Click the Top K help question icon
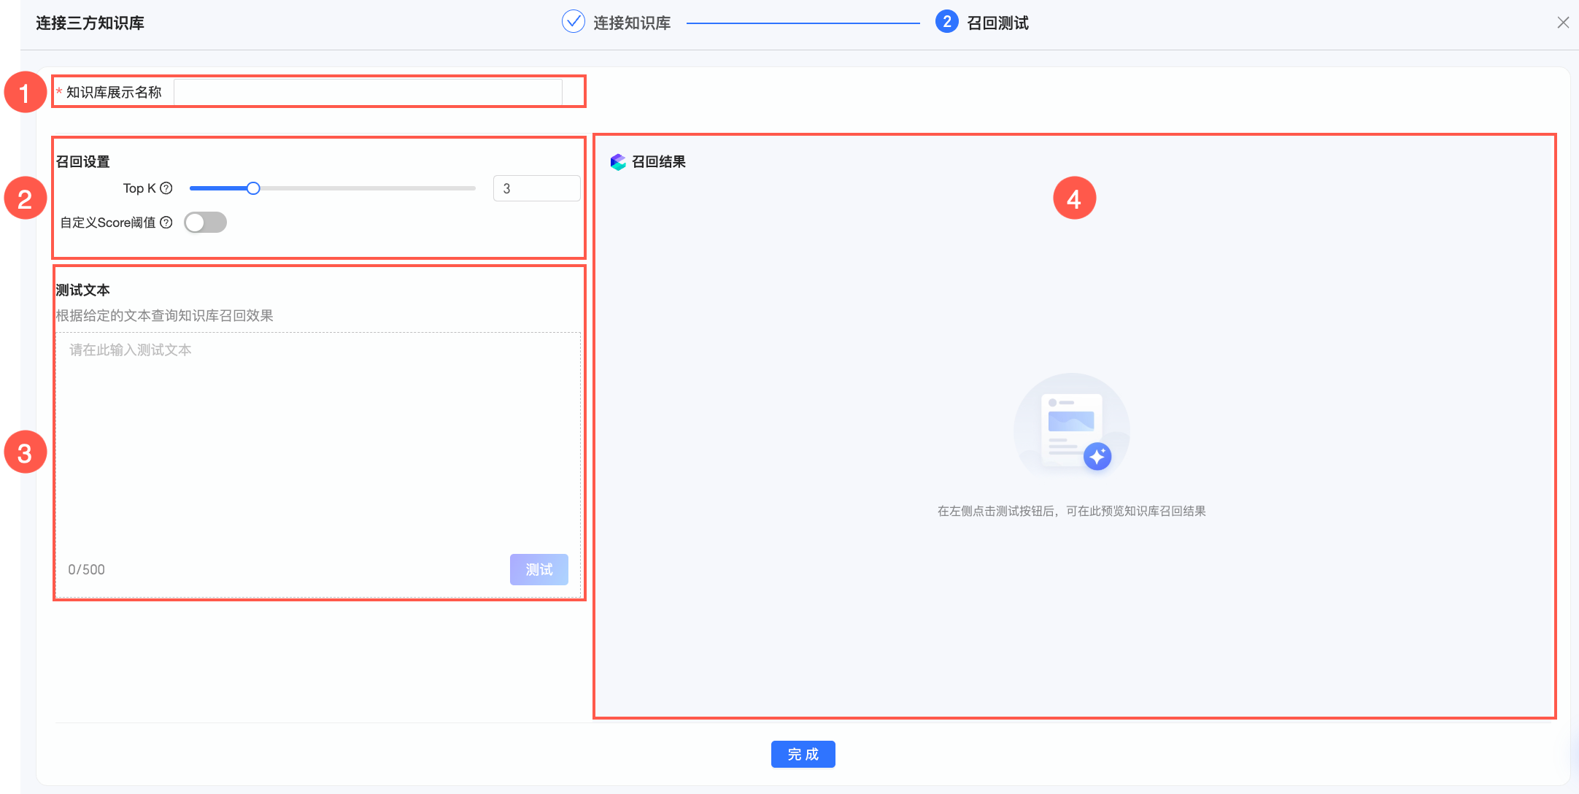 166,188
